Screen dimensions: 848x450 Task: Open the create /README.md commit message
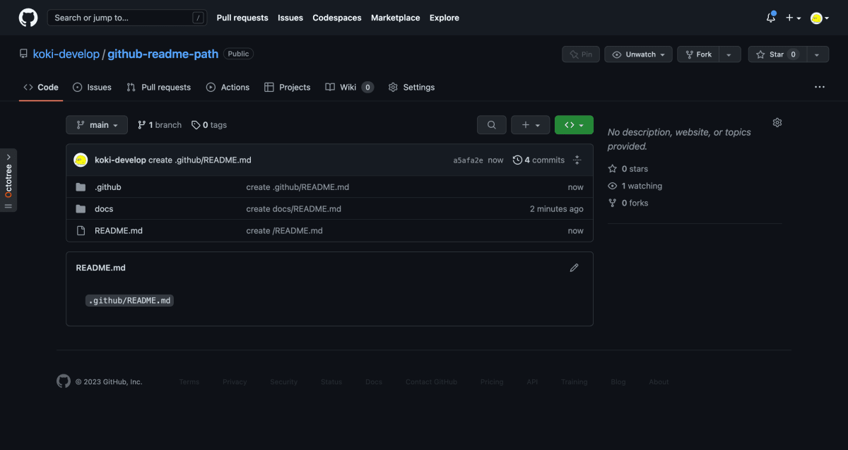click(x=285, y=230)
